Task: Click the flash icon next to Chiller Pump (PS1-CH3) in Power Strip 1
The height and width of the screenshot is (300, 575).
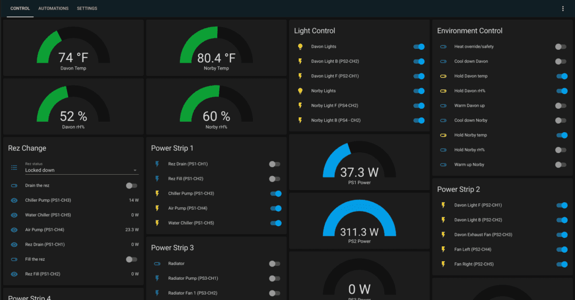Action: [x=157, y=194]
